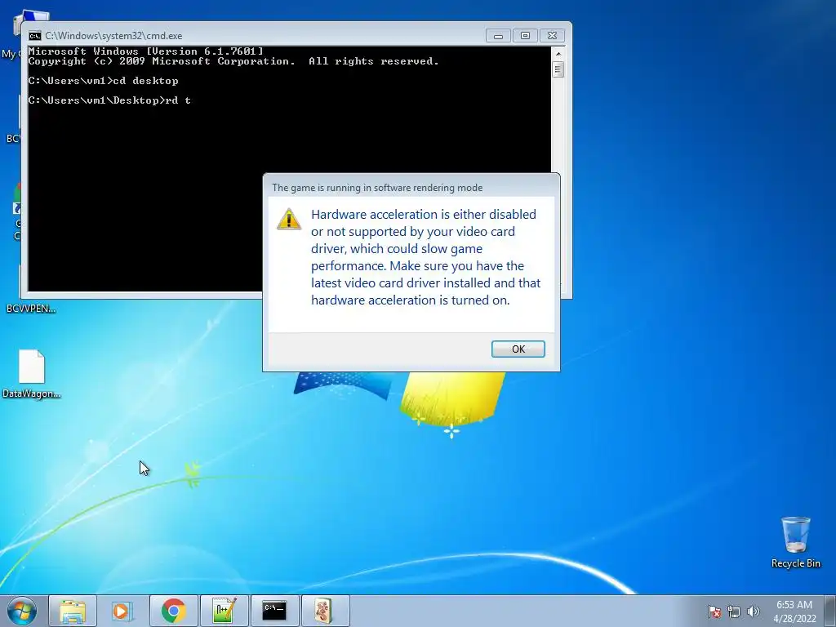
Task: Click the network tray icon
Action: tap(734, 611)
